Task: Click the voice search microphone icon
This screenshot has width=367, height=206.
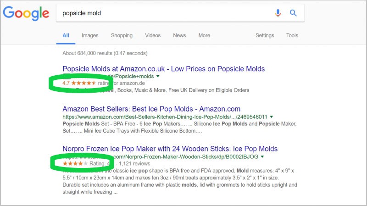Action: coord(278,13)
